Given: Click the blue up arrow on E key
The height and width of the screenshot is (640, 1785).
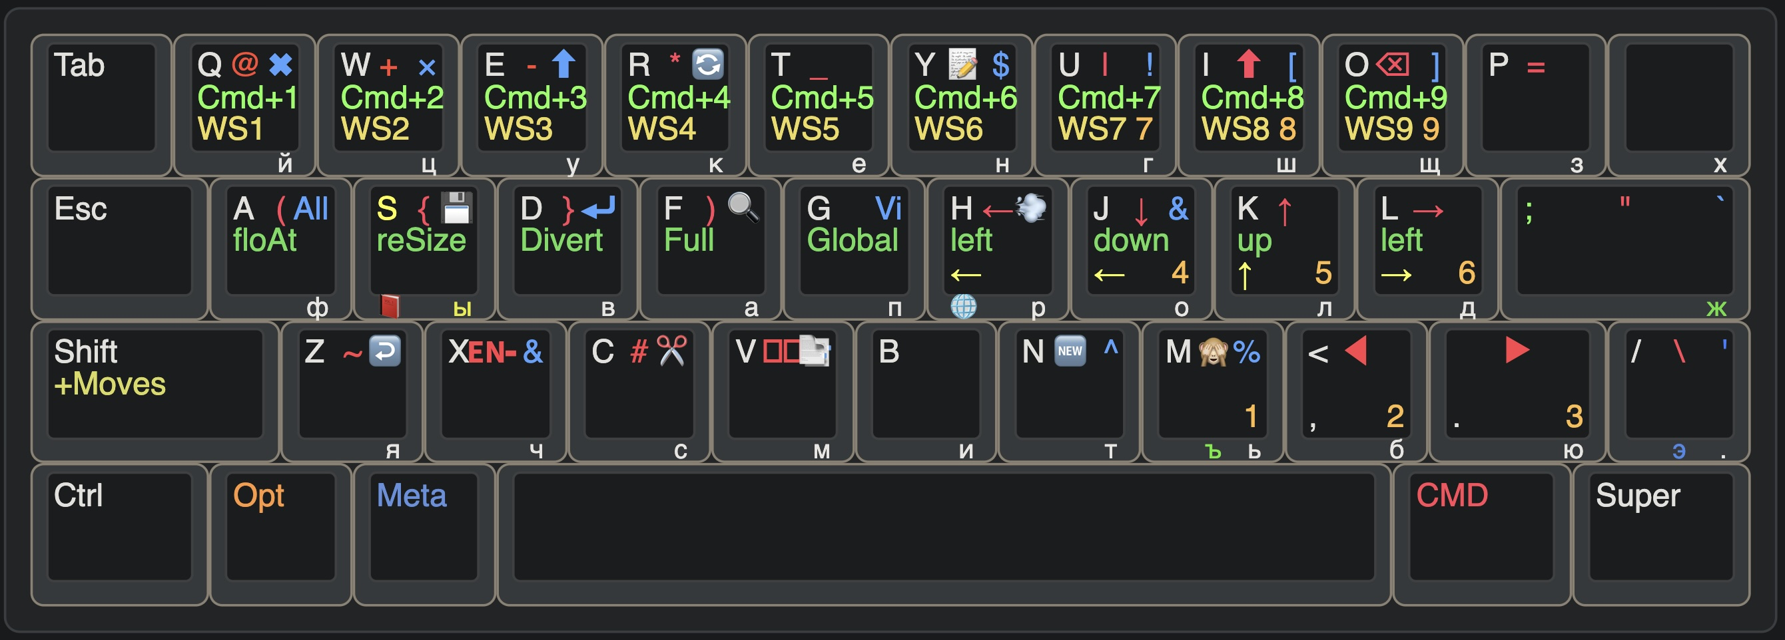Looking at the screenshot, I should click(563, 64).
